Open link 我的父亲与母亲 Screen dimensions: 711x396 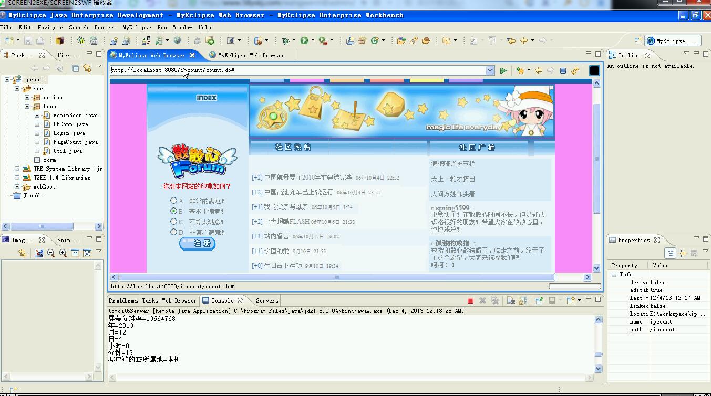click(x=286, y=207)
